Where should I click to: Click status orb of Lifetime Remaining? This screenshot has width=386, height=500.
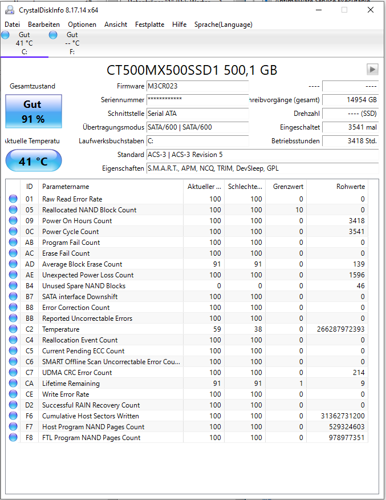(x=13, y=384)
